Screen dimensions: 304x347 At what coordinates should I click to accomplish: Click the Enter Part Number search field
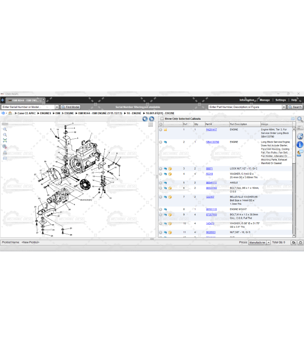pos(245,107)
